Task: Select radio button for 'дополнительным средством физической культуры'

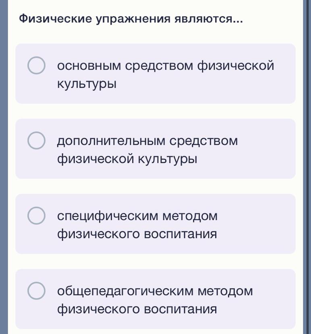Action: pyautogui.click(x=36, y=141)
